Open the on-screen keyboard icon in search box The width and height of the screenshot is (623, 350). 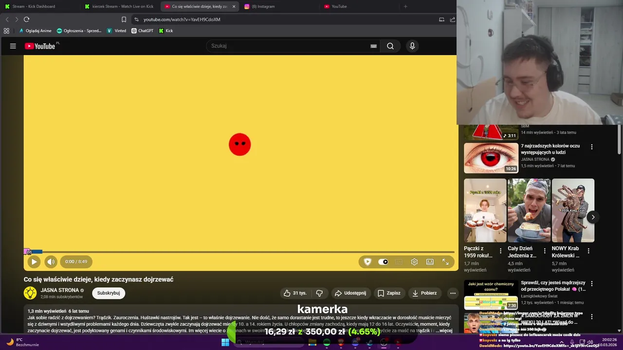pos(373,46)
